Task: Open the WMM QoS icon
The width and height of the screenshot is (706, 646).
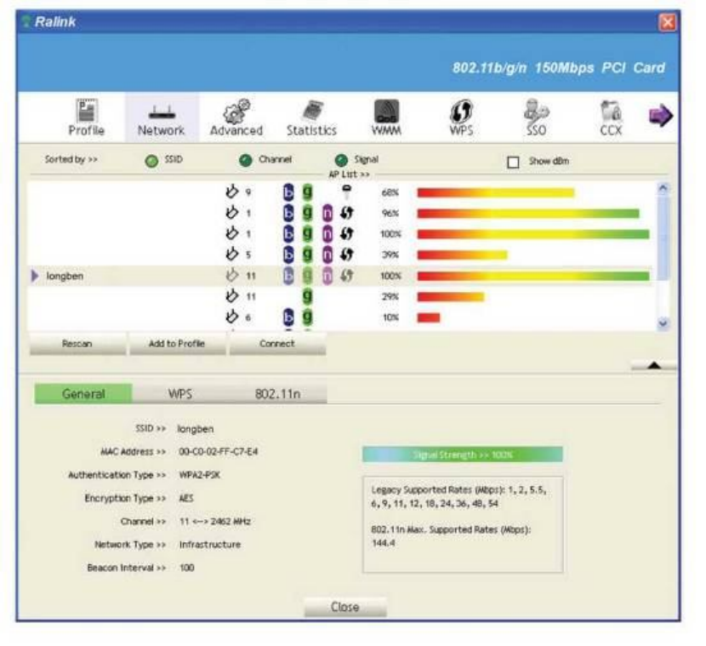Action: pos(386,117)
